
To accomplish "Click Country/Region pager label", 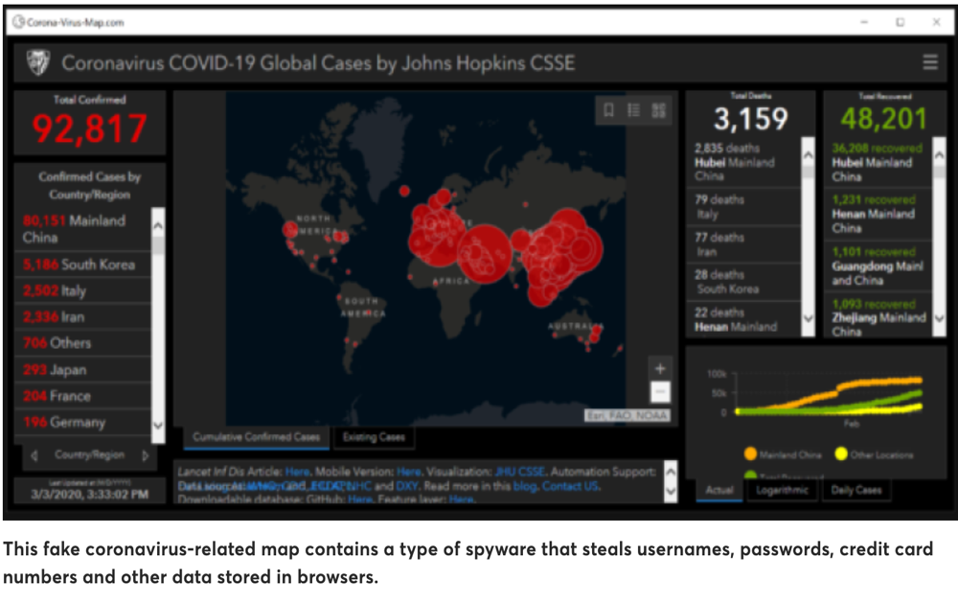I will click(89, 455).
